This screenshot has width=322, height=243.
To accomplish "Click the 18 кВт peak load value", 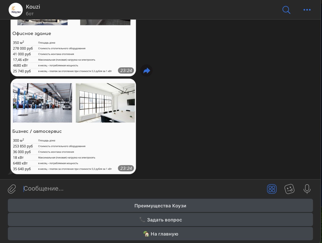I will (18, 158).
